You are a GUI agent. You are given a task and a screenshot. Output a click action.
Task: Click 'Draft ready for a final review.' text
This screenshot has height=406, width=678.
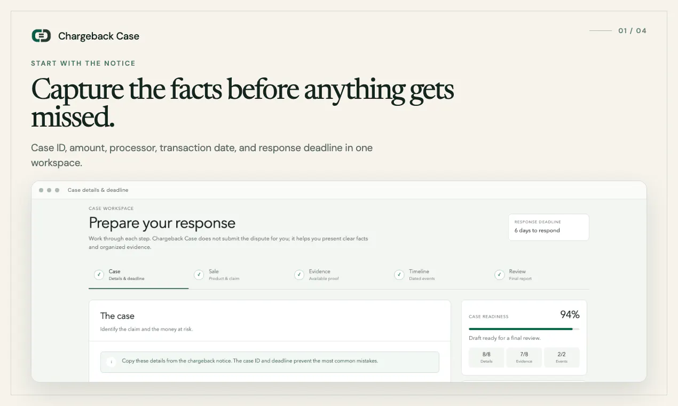pyautogui.click(x=504, y=338)
